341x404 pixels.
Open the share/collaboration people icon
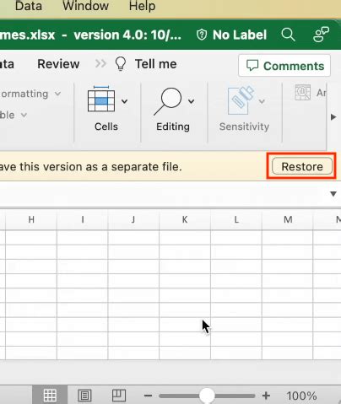tap(321, 35)
